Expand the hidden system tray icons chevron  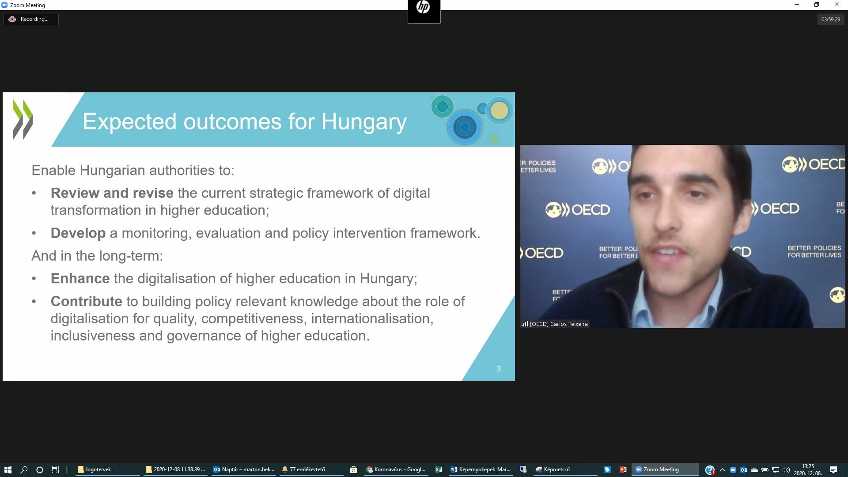(722, 470)
